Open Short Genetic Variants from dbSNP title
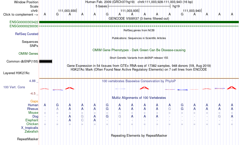Image resolution: width=239 pixels, height=145 pixels. coord(139,58)
